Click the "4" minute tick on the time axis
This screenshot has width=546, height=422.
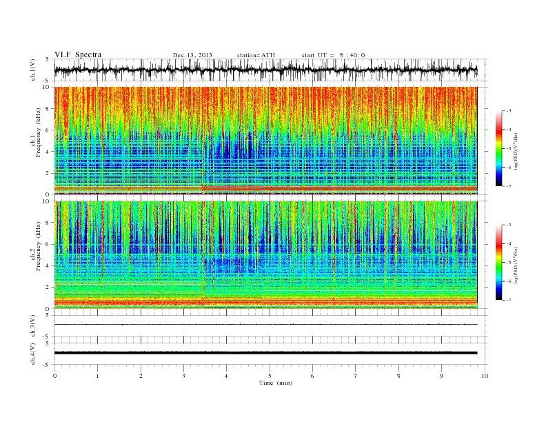click(x=227, y=376)
